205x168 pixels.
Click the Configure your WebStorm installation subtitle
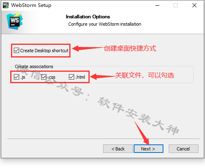coord(105,24)
